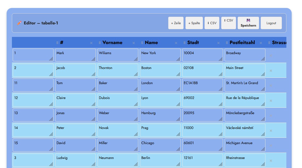Select the cell with Mönckebergstraße

click(x=245, y=115)
